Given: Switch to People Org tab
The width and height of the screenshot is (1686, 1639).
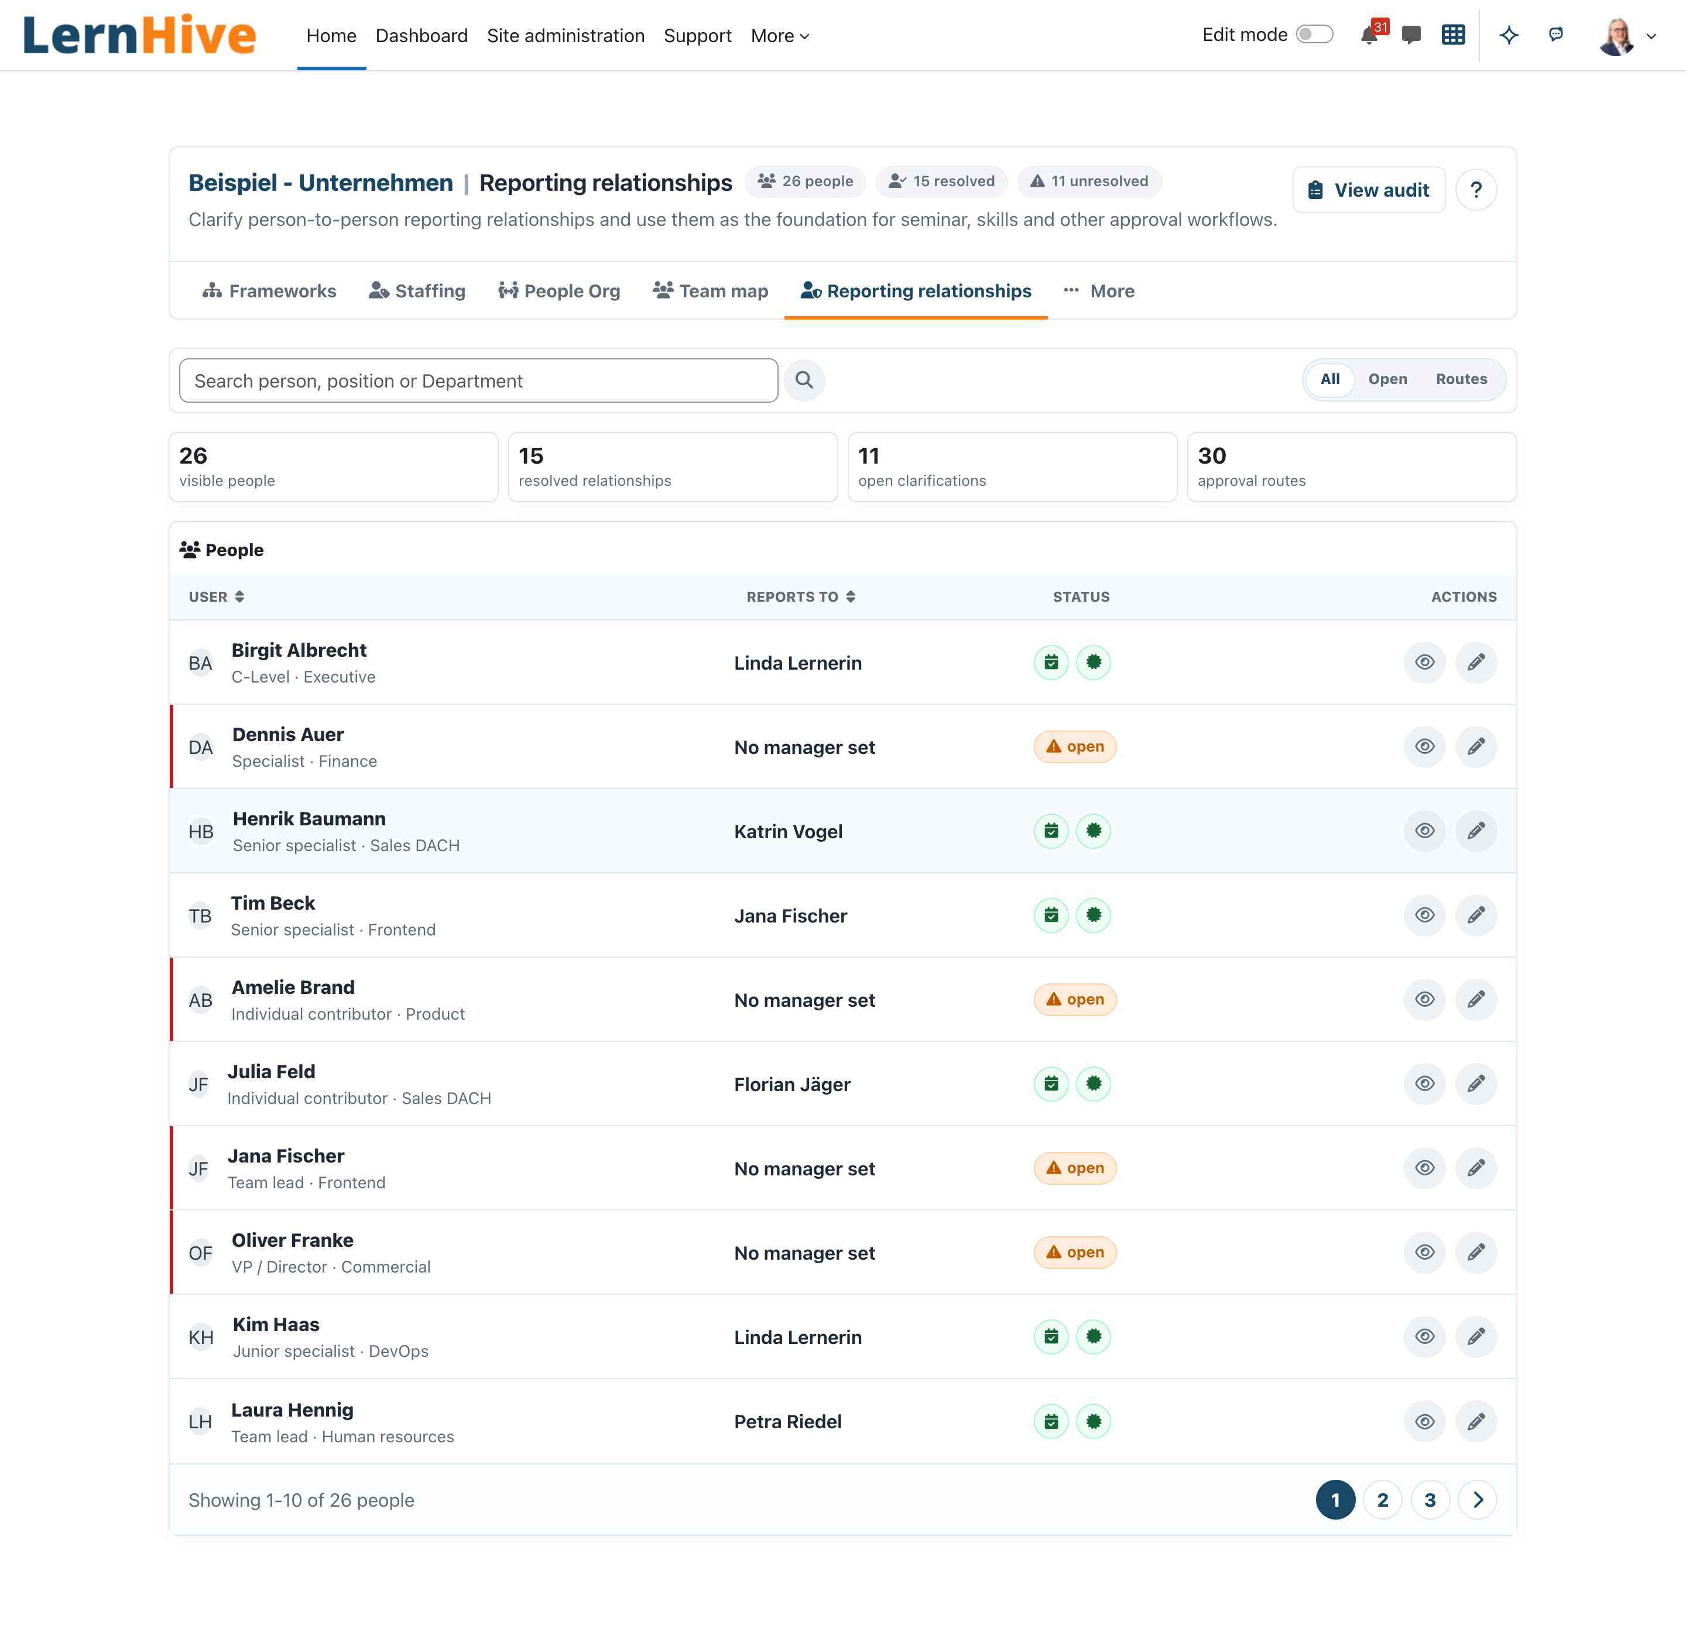Looking at the screenshot, I should pos(559,291).
